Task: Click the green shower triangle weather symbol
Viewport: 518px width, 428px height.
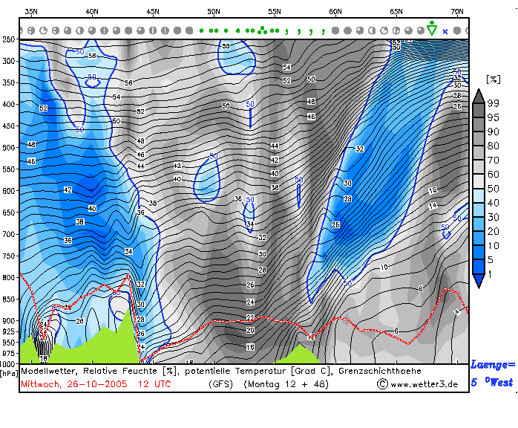Action: coord(432,28)
